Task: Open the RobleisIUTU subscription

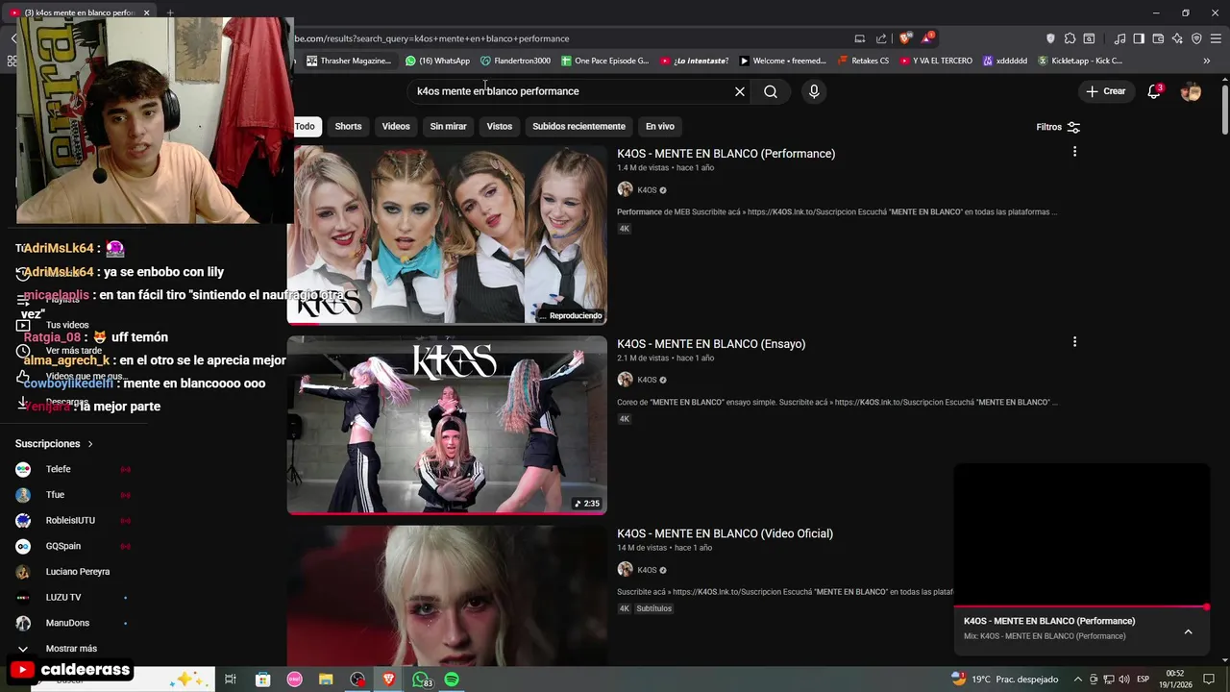Action: [x=73, y=521]
